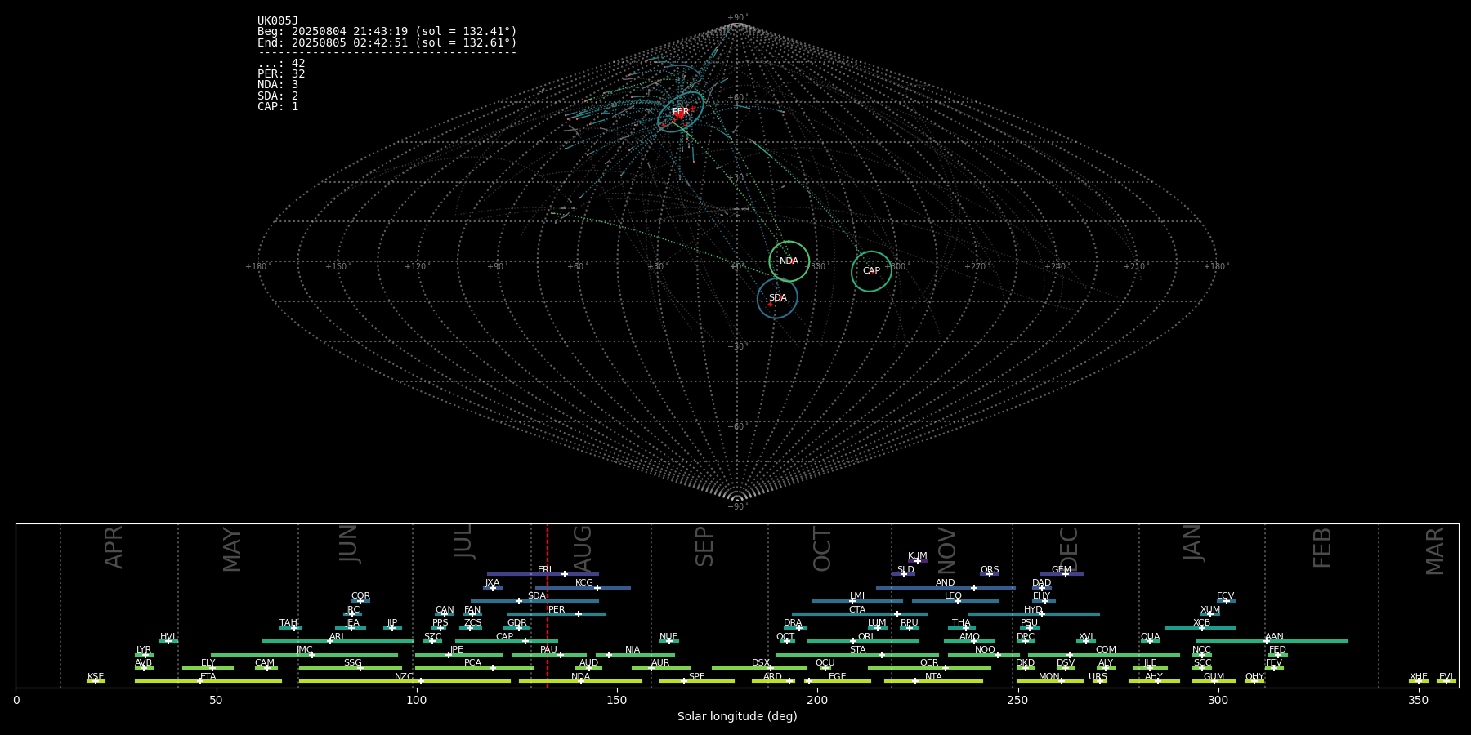The height and width of the screenshot is (735, 1471).
Task: Click the FEB month label in the timeline
Action: 1322,548
